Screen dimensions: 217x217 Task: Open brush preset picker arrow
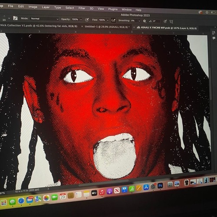[9, 18]
